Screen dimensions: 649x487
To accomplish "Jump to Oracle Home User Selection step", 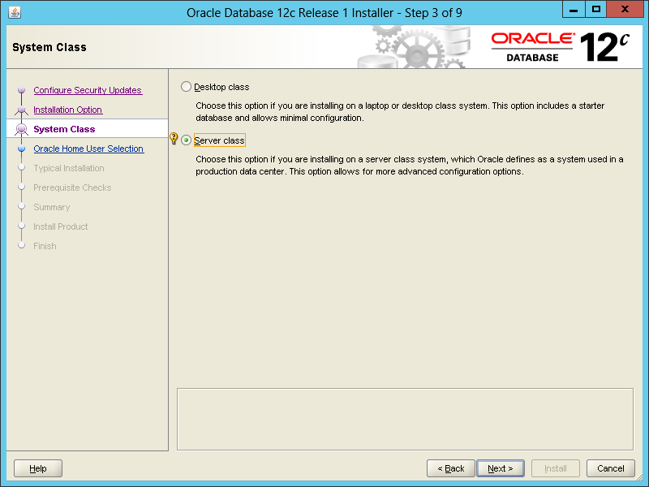I will coord(88,149).
